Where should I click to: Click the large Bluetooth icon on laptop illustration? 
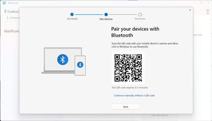click(62, 60)
